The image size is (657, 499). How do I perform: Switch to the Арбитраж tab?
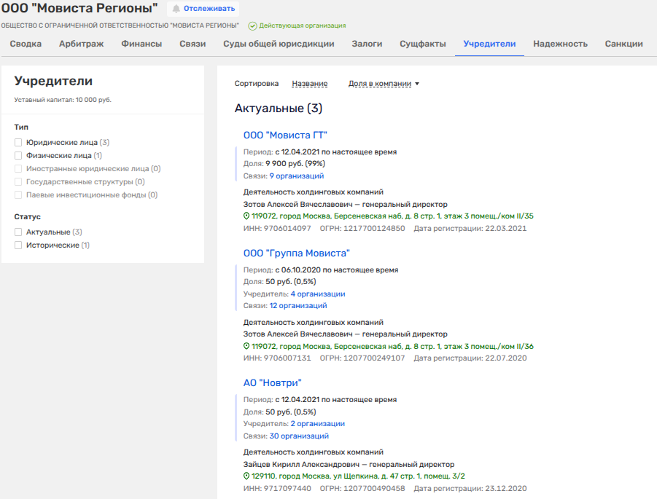pos(81,44)
